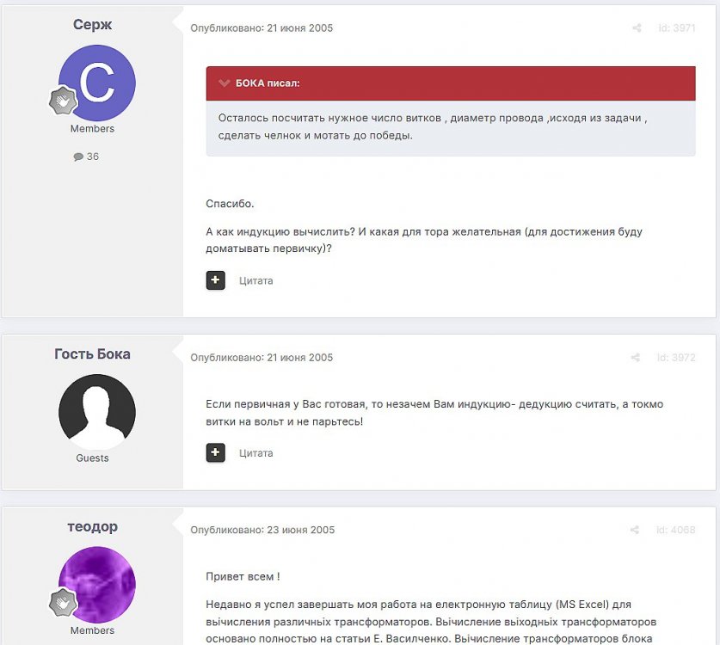Image resolution: width=720 pixels, height=645 pixels.
Task: Click the rank badge on теодор's avatar
Action: 63,603
